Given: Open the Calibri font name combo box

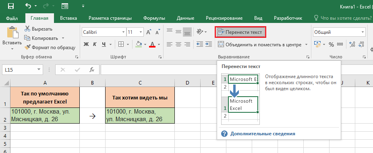Looking at the screenshot, I should tap(104, 32).
